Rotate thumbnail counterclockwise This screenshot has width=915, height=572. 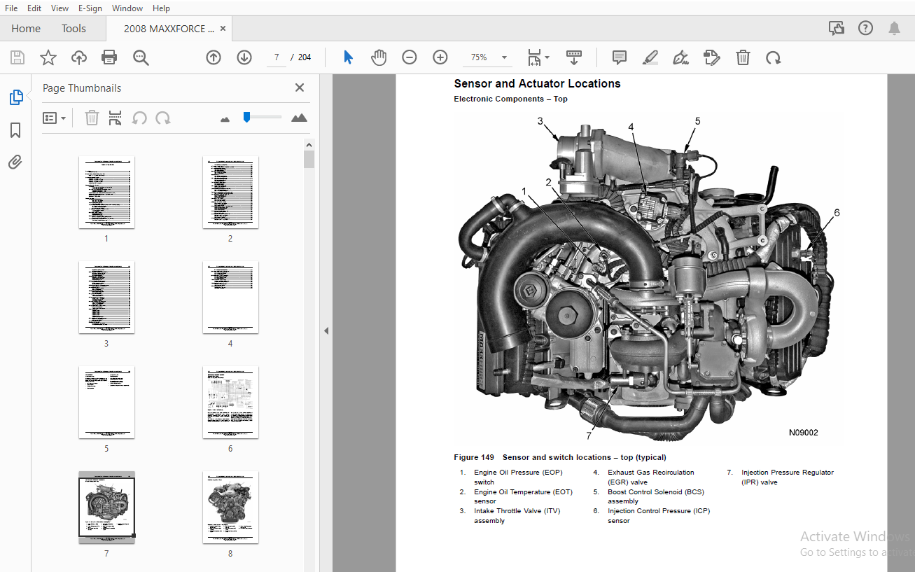click(x=139, y=118)
